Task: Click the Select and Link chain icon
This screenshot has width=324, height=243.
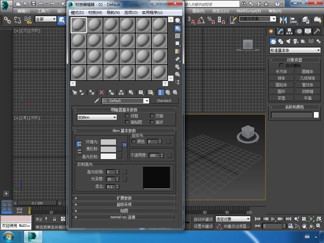Action: [x=8, y=20]
